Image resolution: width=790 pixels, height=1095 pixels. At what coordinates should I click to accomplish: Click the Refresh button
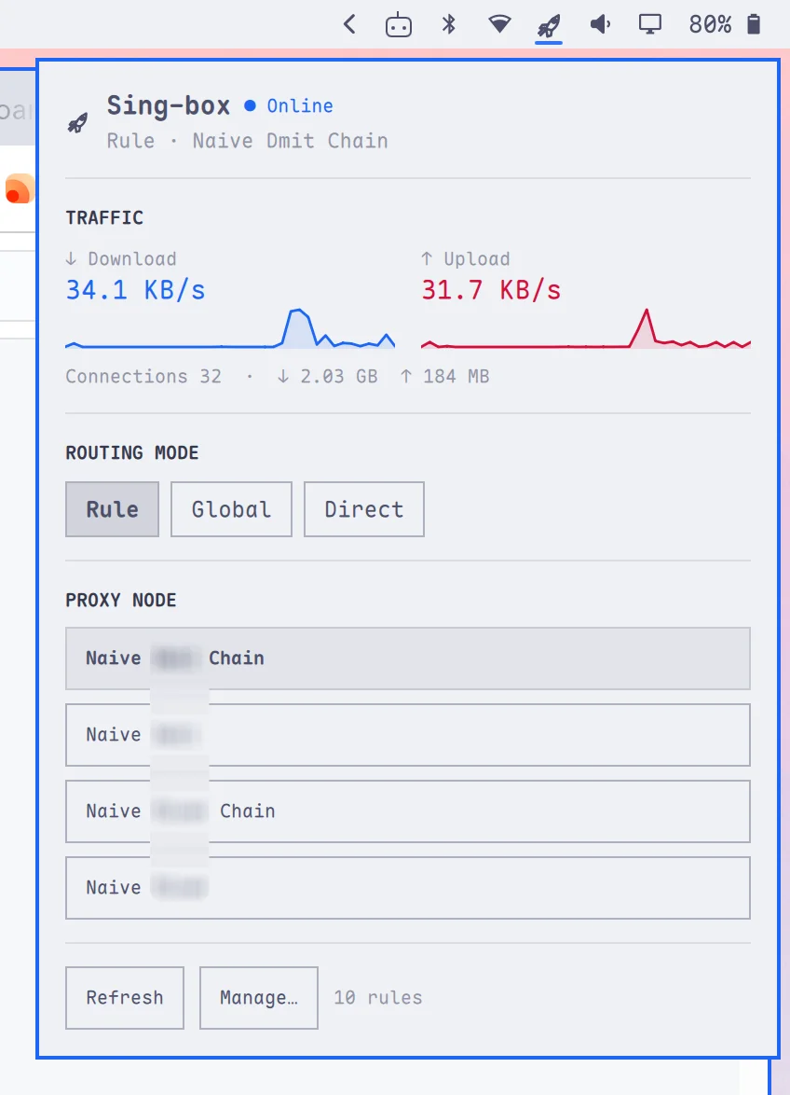tap(125, 998)
